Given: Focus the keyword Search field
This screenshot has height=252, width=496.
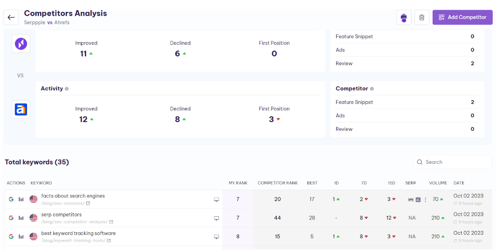Looking at the screenshot, I should click(453, 162).
